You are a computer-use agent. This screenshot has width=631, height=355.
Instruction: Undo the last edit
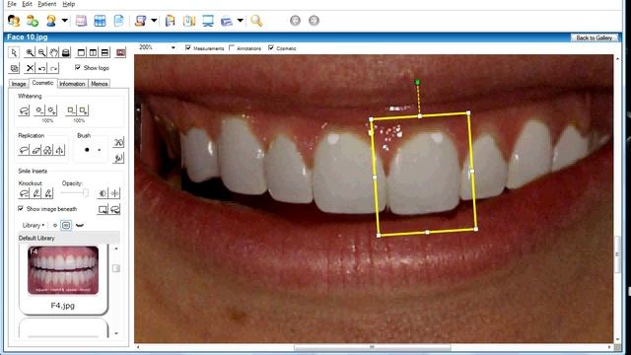pos(41,68)
